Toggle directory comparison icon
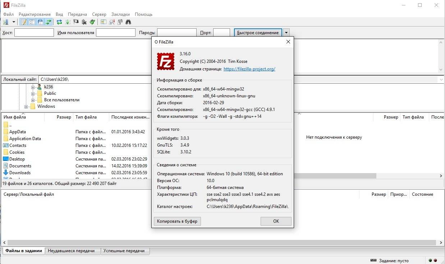 pyautogui.click(x=112, y=22)
